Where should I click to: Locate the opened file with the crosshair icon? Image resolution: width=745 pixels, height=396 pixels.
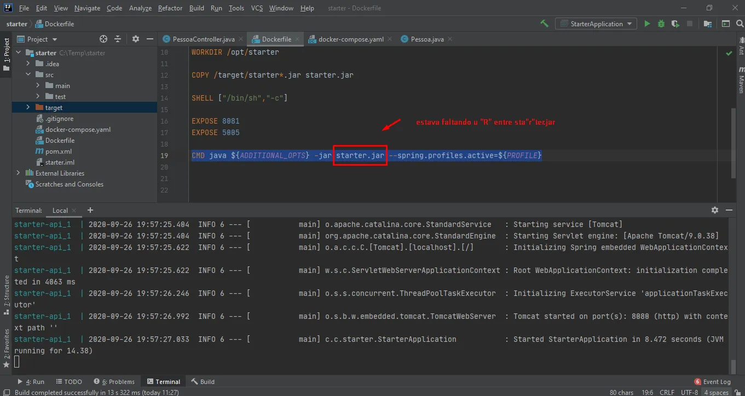pyautogui.click(x=103, y=39)
